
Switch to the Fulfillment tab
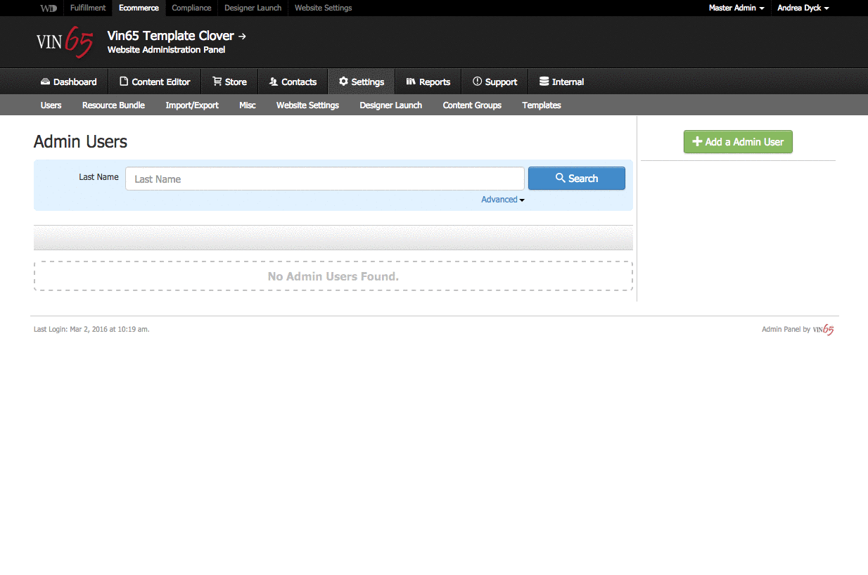coord(88,8)
